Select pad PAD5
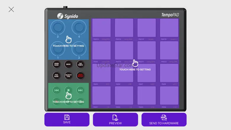This screenshot has width=231, height=130. (x=102, y=73)
